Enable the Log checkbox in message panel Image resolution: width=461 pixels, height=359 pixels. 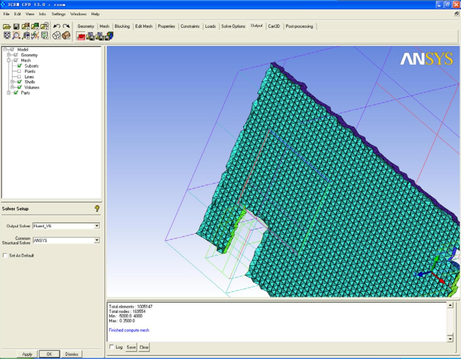(x=112, y=347)
